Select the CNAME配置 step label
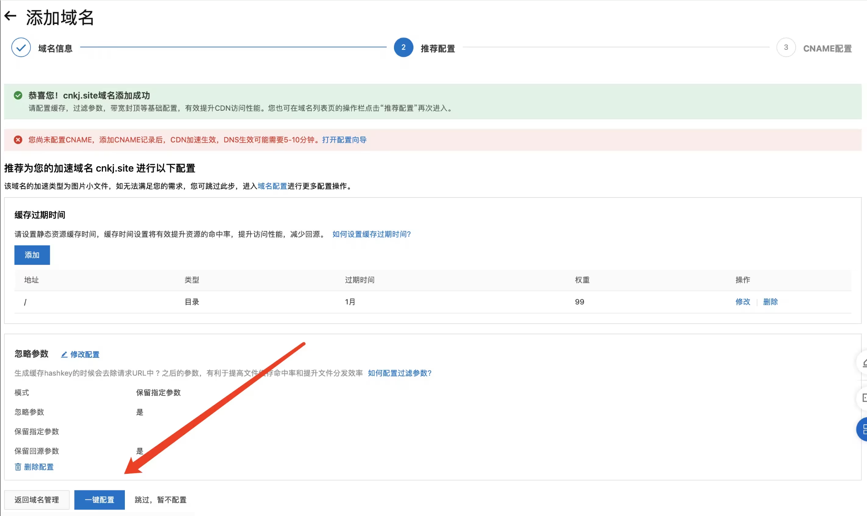Image resolution: width=867 pixels, height=516 pixels. coord(827,49)
